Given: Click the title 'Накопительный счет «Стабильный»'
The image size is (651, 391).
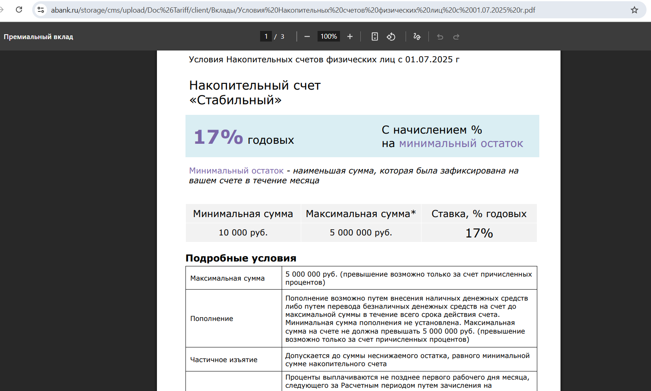Looking at the screenshot, I should coord(255,92).
